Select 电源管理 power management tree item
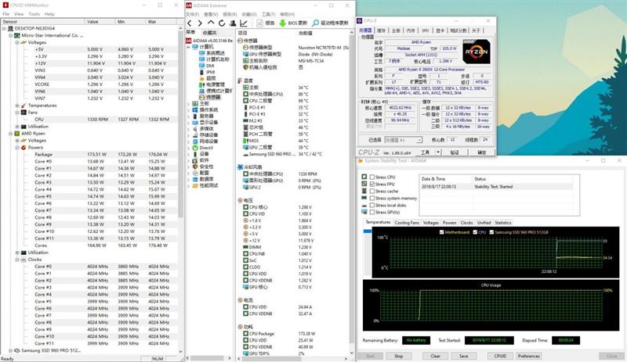The width and height of the screenshot is (627, 362). tap(212, 84)
